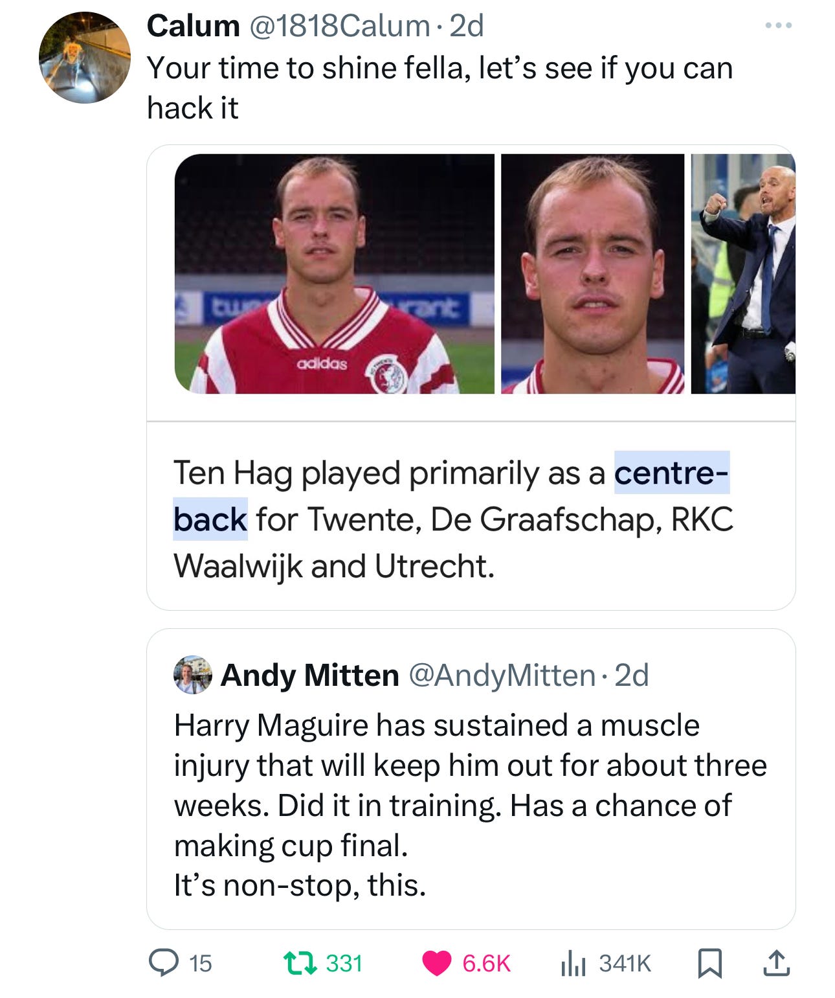Image resolution: width=835 pixels, height=998 pixels.
Task: Open the manager in suit photo
Action: (x=743, y=274)
